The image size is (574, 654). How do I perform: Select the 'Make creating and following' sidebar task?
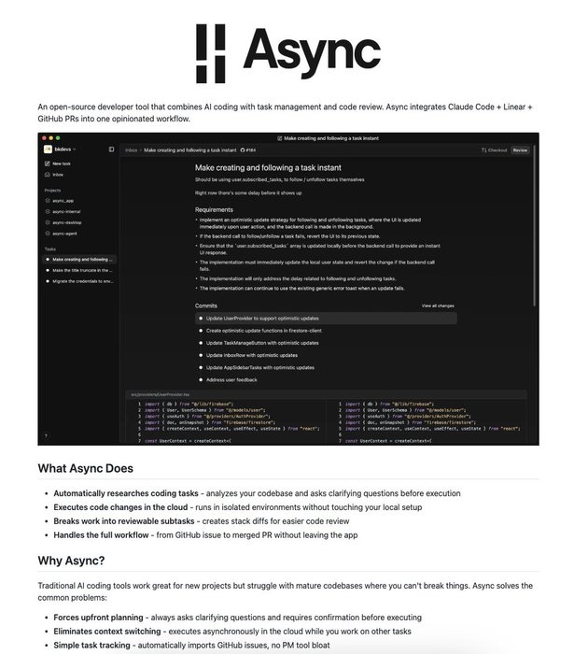(79, 260)
